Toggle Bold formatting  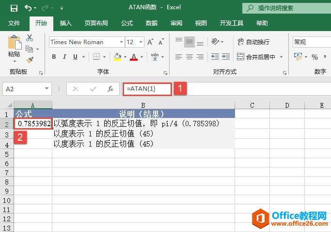[x=54, y=57]
